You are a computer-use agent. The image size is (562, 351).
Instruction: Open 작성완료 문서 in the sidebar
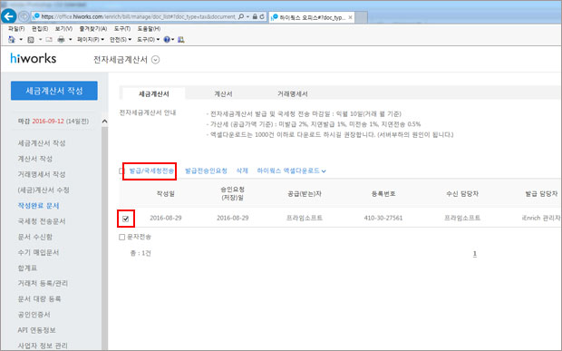coord(38,206)
